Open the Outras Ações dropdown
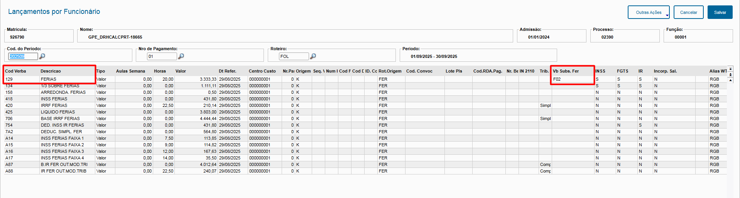740x198 pixels. click(x=649, y=12)
